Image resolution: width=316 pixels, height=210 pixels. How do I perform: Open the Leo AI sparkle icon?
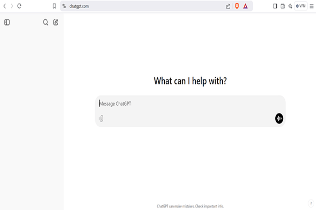point(290,6)
